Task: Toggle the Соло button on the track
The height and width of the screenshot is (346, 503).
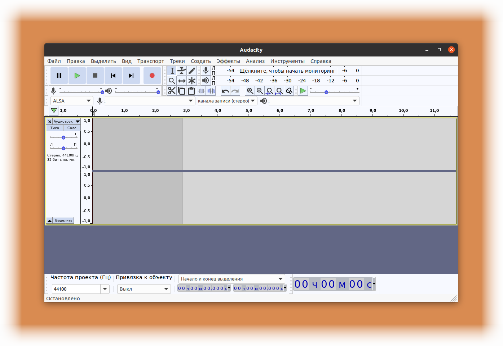Action: click(72, 128)
